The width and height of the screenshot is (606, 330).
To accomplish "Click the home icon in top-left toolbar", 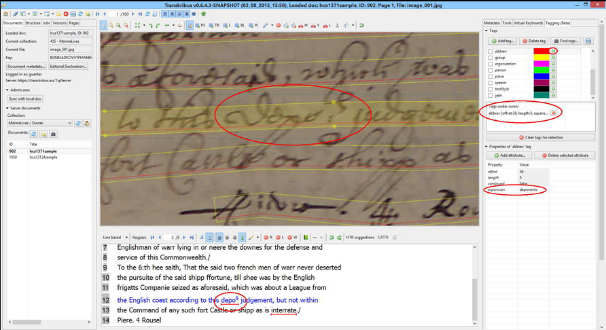I will [x=6, y=14].
